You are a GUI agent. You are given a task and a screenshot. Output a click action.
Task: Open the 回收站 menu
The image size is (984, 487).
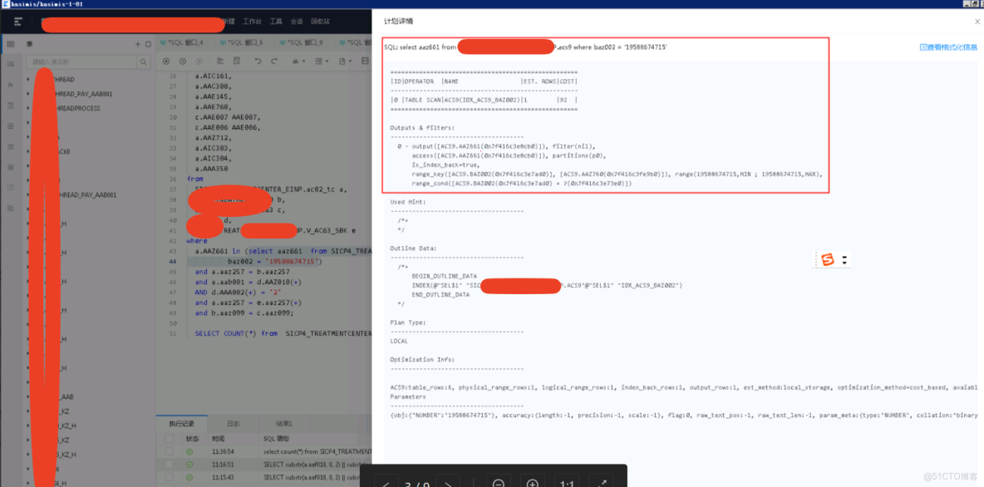[x=320, y=22]
